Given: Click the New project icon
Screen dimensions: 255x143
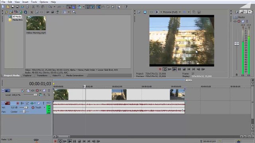Looking at the screenshot, I should pyautogui.click(x=3, y=7).
